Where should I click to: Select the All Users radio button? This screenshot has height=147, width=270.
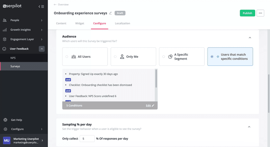coord(67,56)
